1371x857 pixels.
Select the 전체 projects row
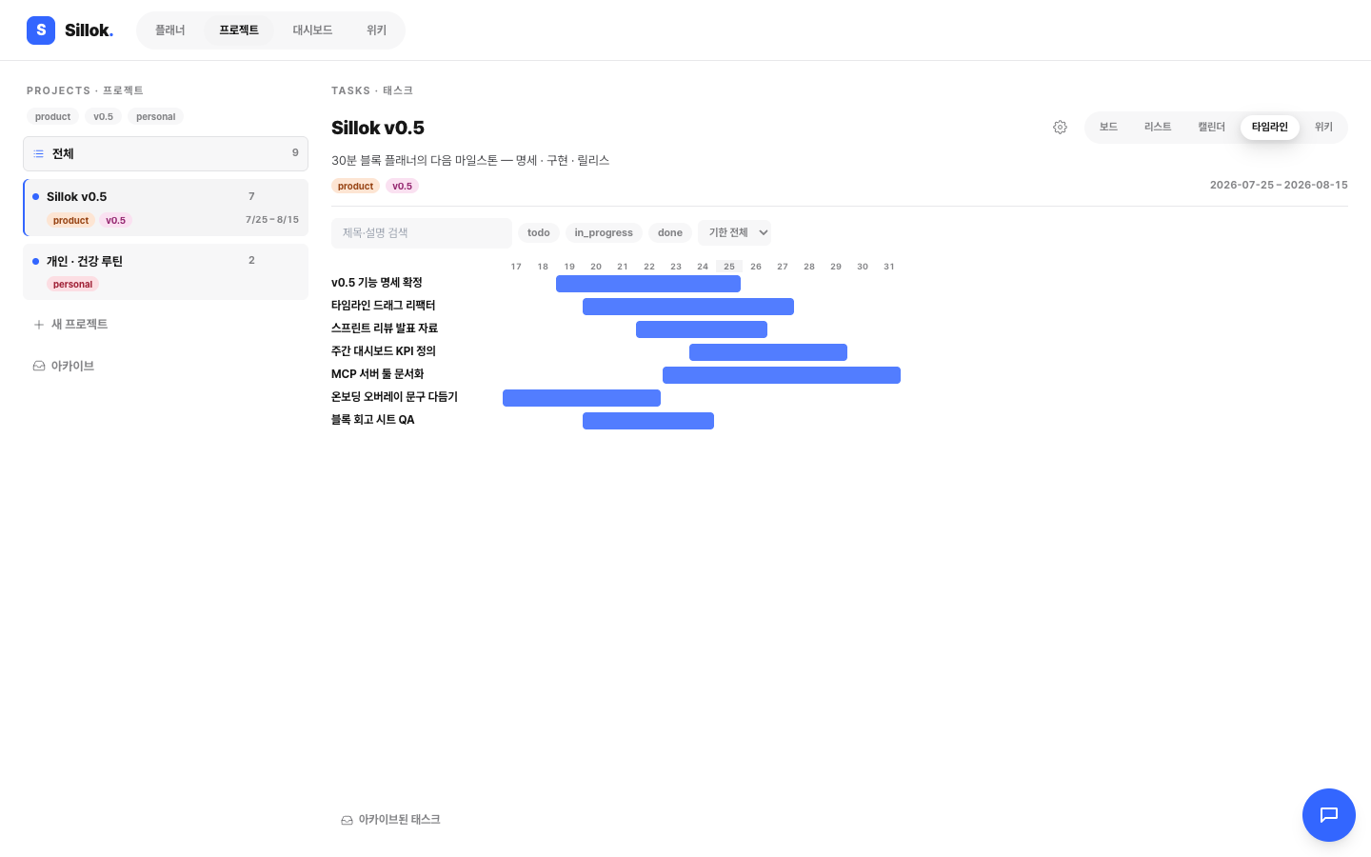[x=166, y=153]
